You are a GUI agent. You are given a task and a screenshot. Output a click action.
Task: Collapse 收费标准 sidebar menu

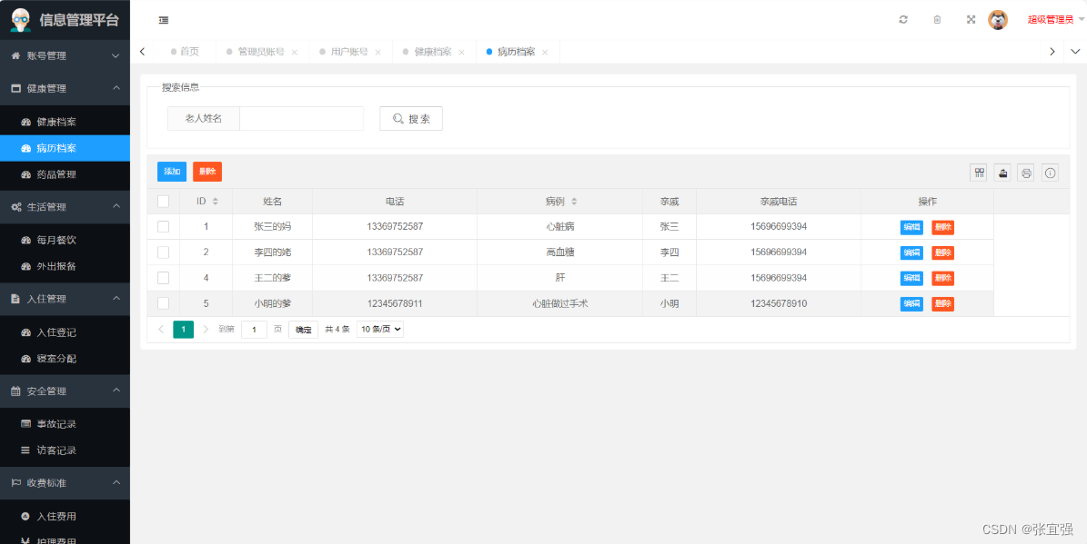pyautogui.click(x=65, y=482)
